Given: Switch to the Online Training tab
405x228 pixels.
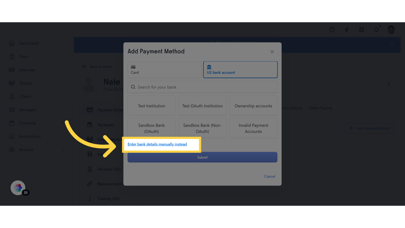Looking at the screenshot, I should 320,108.
